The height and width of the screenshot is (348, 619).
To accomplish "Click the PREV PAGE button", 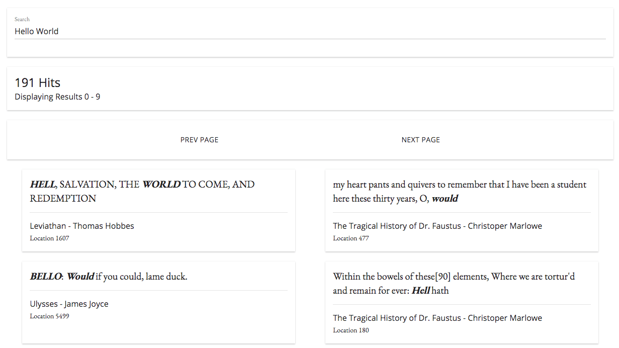I will tap(199, 139).
